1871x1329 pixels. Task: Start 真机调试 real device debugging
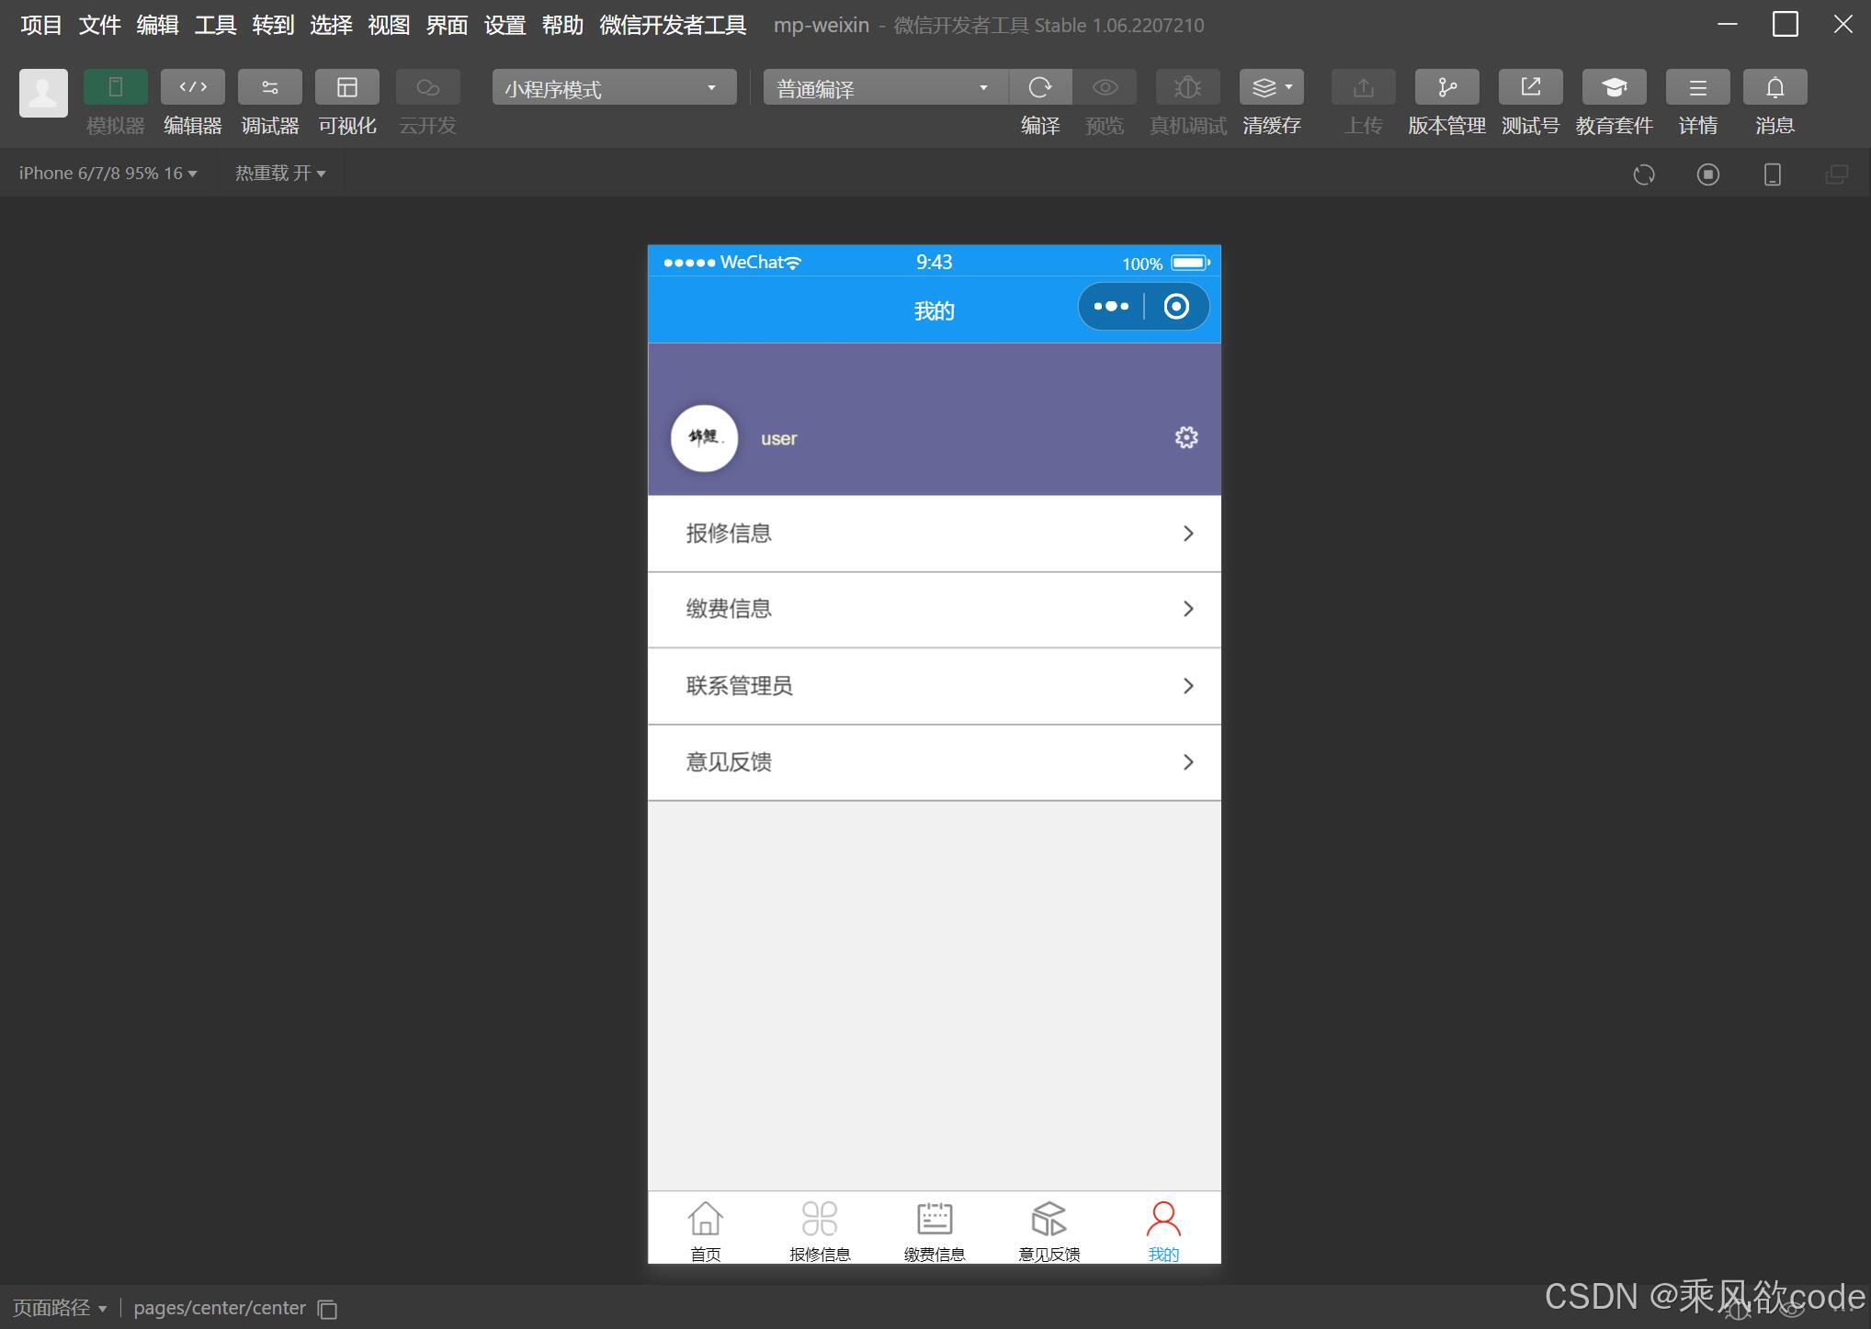tap(1186, 87)
